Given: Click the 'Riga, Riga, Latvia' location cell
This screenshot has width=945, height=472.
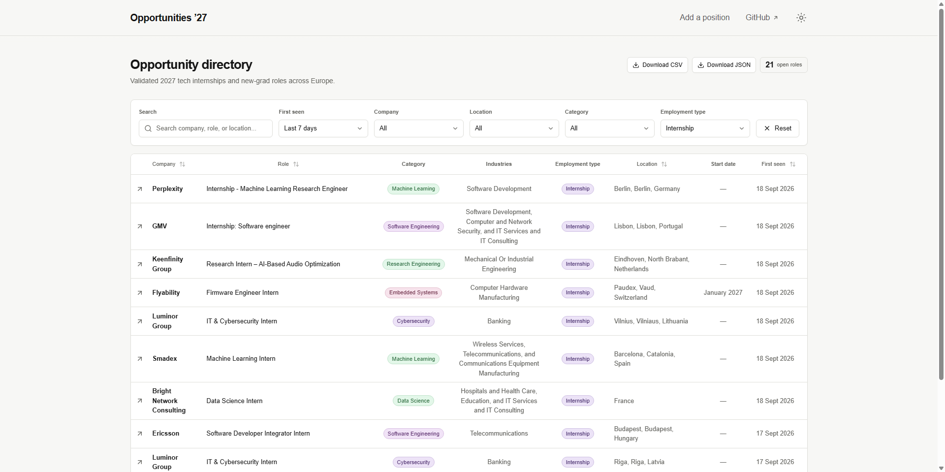Looking at the screenshot, I should tap(639, 462).
